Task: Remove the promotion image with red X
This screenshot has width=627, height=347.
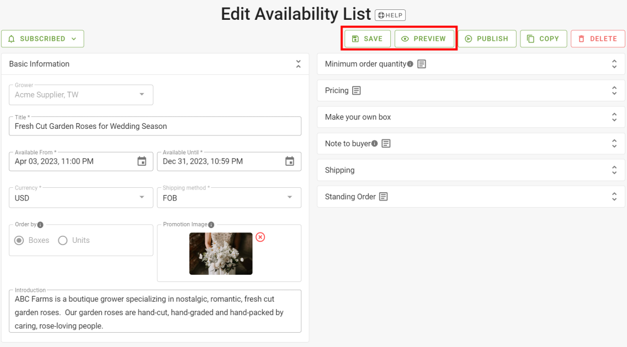Action: (x=260, y=237)
